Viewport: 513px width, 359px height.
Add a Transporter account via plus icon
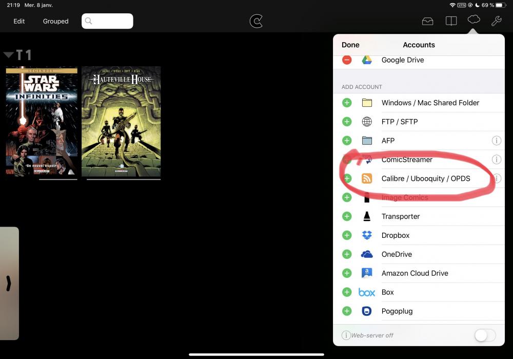(347, 217)
